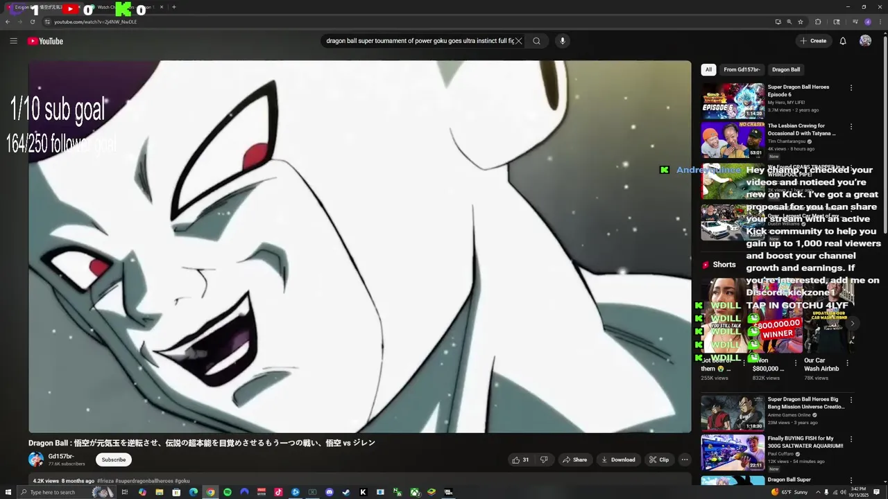
Task: Select the From Gd157br- filter chip
Action: [x=742, y=69]
